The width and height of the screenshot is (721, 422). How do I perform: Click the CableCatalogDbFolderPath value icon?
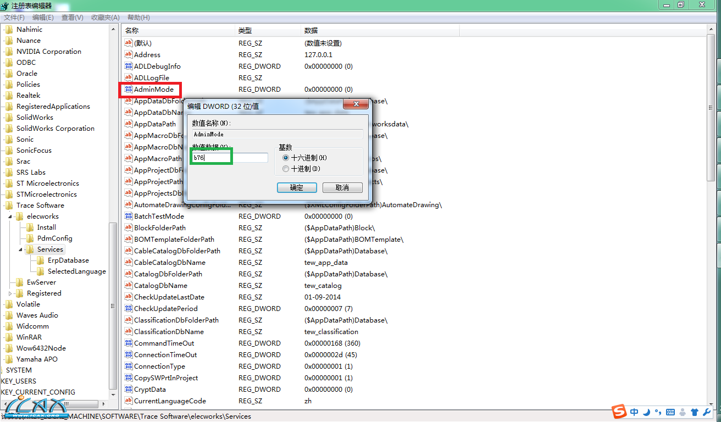point(129,251)
